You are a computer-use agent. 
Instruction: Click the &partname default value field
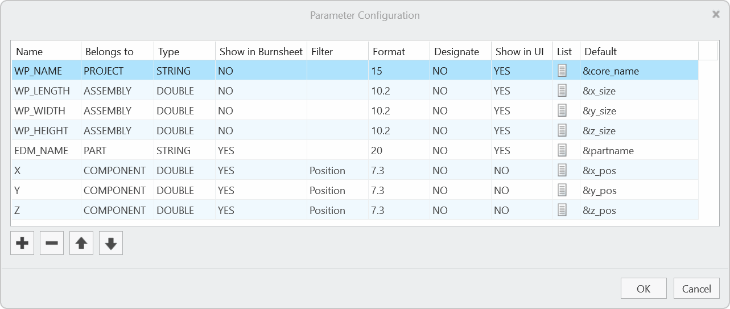637,151
